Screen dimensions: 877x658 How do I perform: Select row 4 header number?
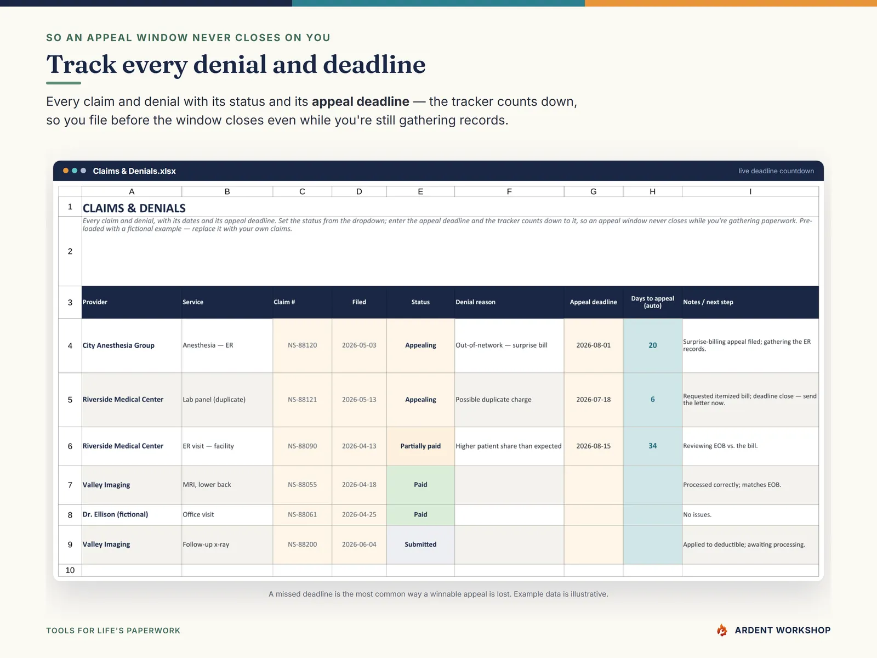point(70,345)
